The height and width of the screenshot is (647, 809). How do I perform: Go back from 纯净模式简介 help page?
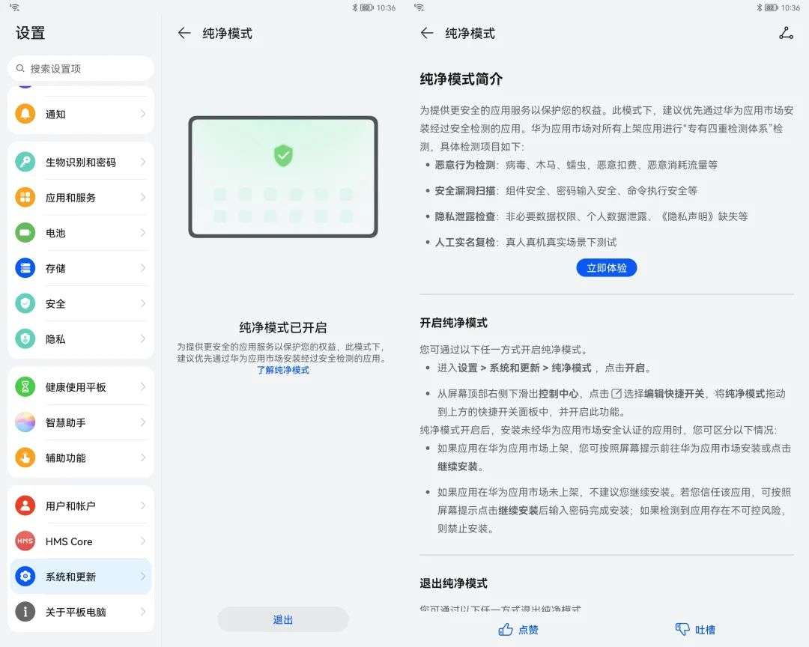point(427,34)
